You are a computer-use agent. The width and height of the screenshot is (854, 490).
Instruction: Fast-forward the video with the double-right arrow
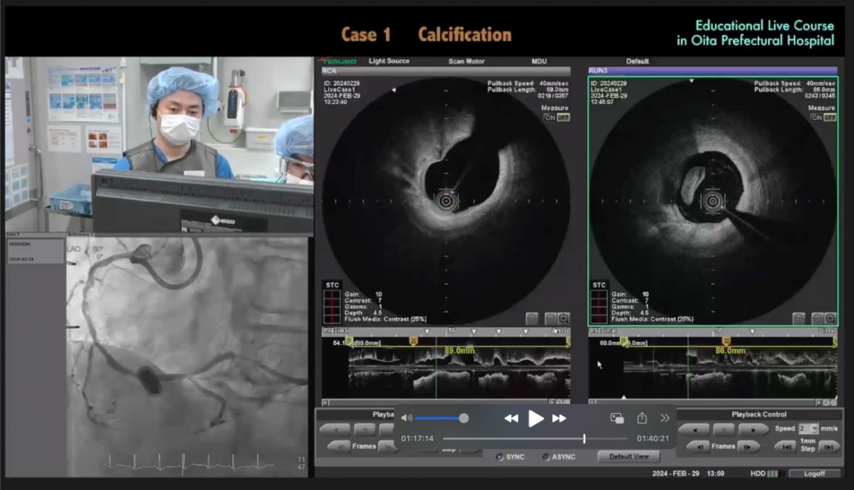pos(559,418)
